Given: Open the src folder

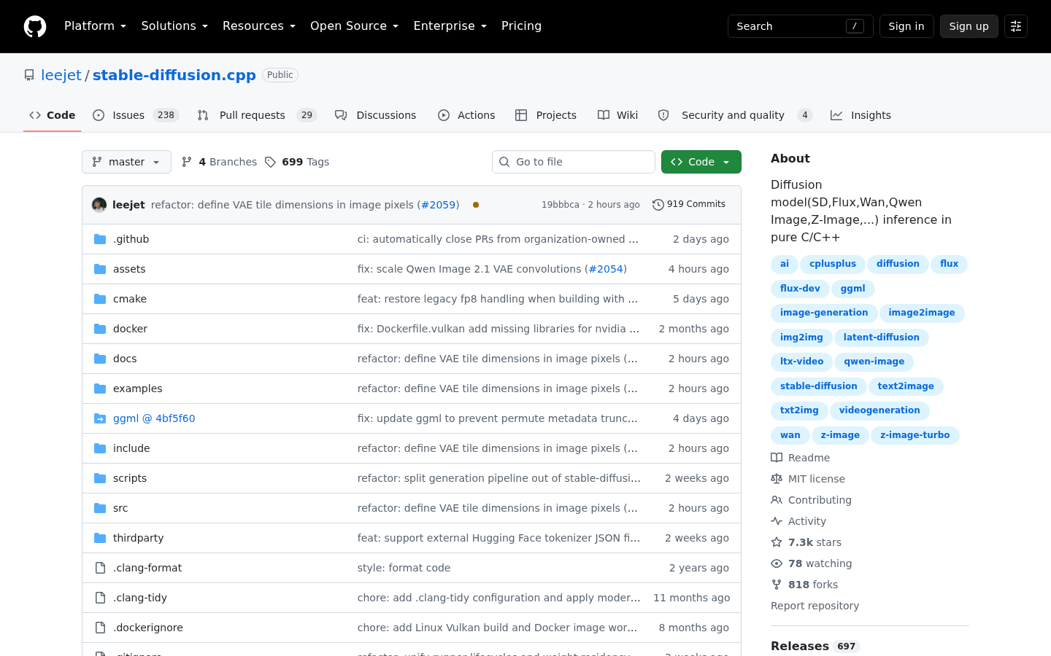Looking at the screenshot, I should (x=120, y=508).
